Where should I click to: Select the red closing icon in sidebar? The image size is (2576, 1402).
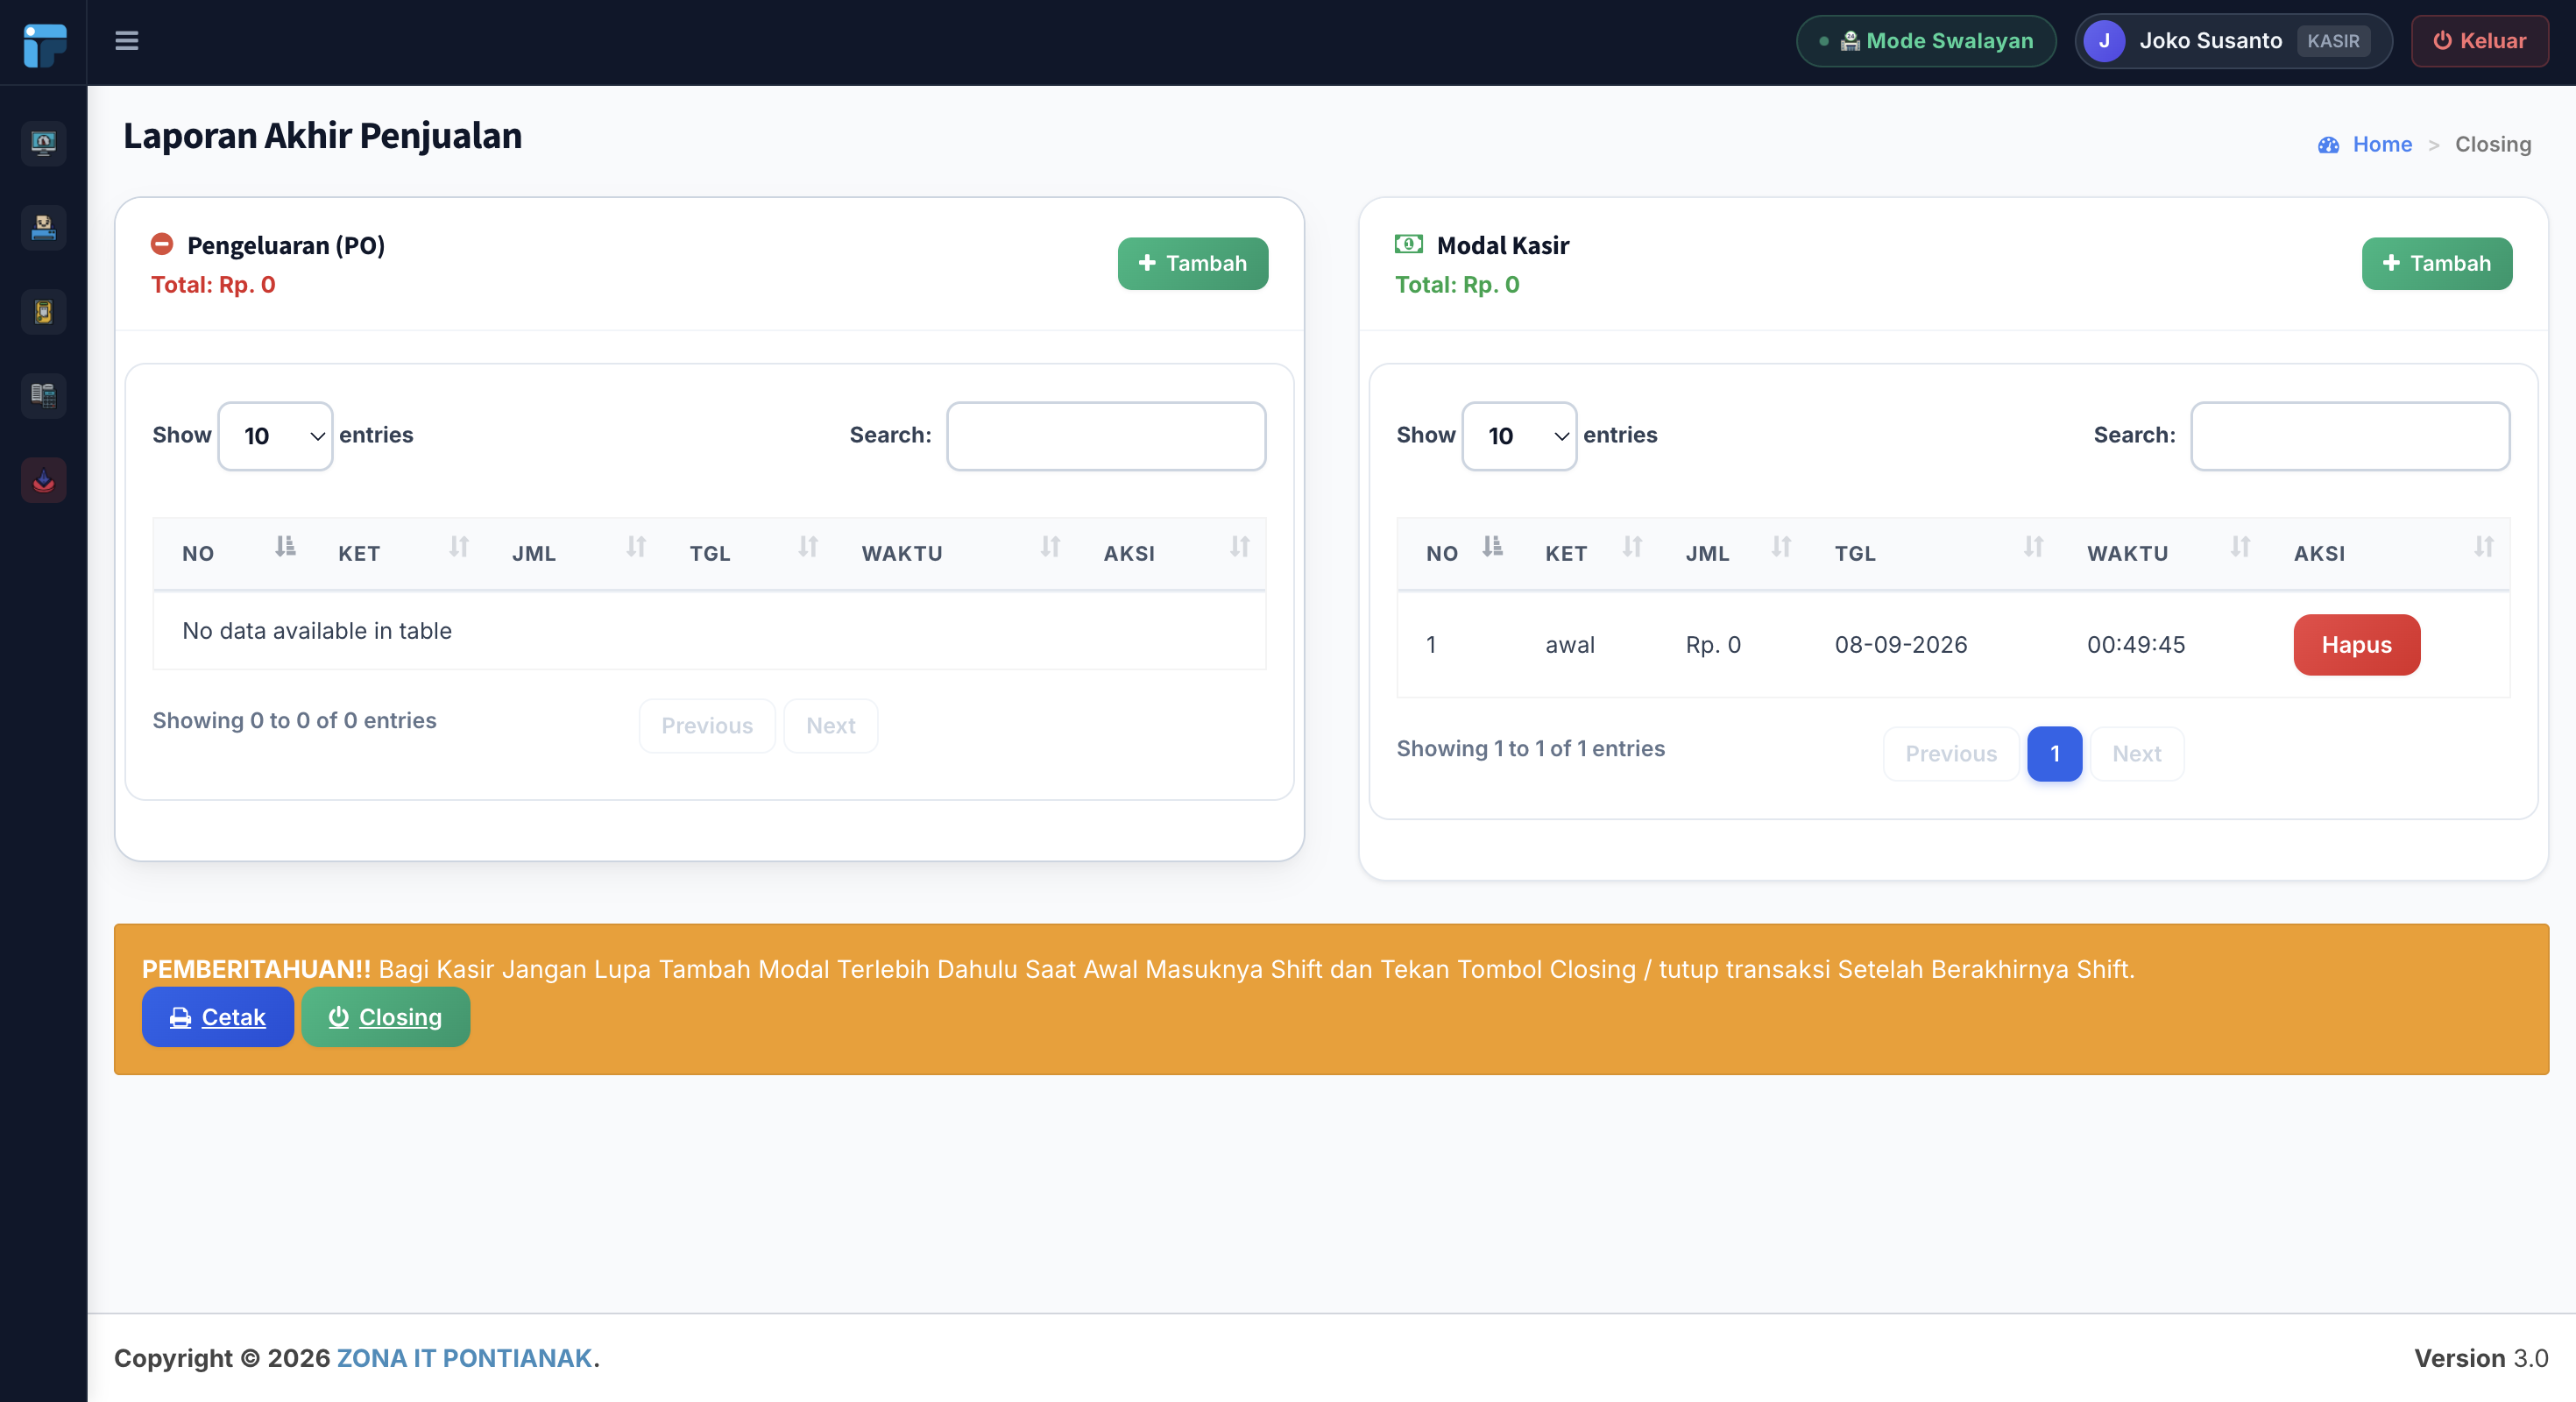[x=43, y=480]
